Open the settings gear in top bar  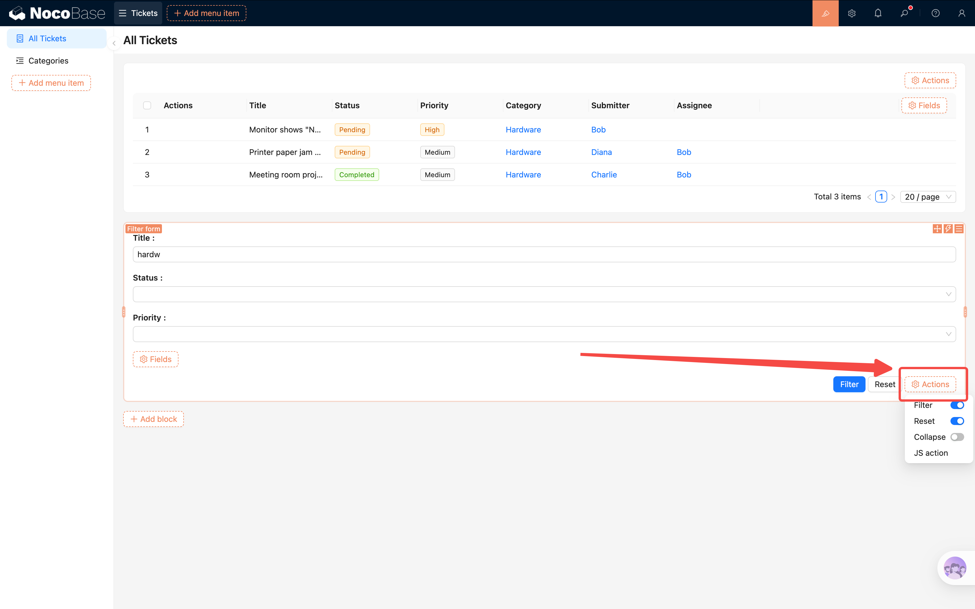pyautogui.click(x=851, y=13)
